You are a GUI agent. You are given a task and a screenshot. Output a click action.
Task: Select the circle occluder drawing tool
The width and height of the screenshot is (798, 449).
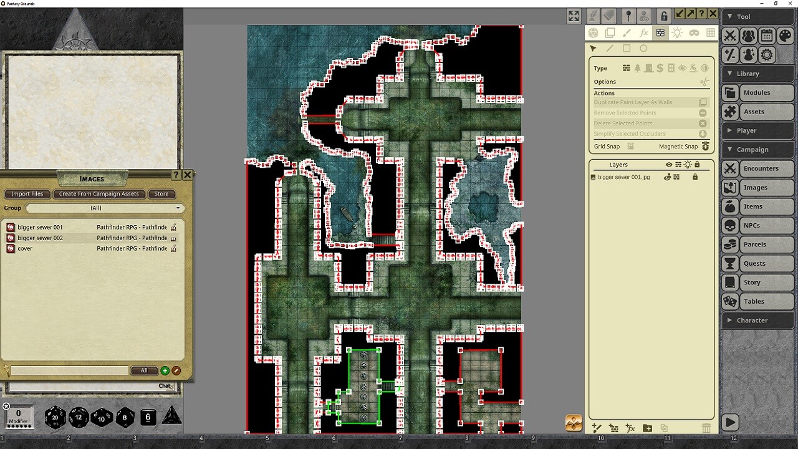(x=643, y=48)
